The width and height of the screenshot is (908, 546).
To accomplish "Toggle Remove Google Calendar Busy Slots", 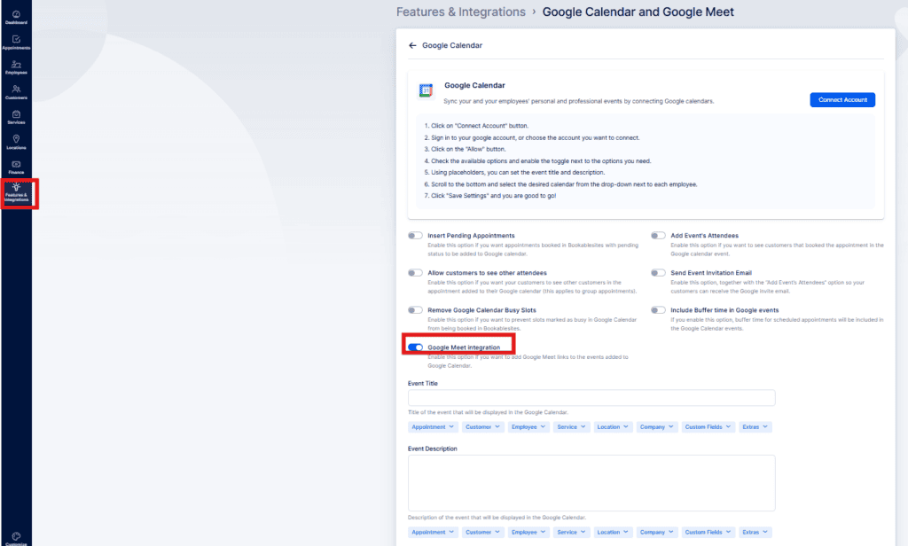I will point(415,309).
